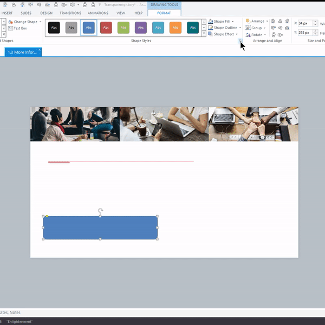Click Align Middle icon in quick access toolbar
Image resolution: width=325 pixels, height=325 pixels.
39,4
